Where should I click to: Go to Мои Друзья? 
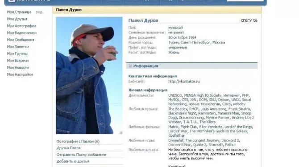(17, 19)
